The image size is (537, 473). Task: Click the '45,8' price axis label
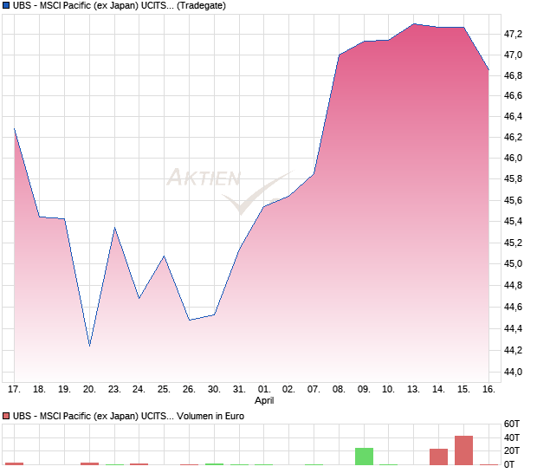(x=513, y=178)
